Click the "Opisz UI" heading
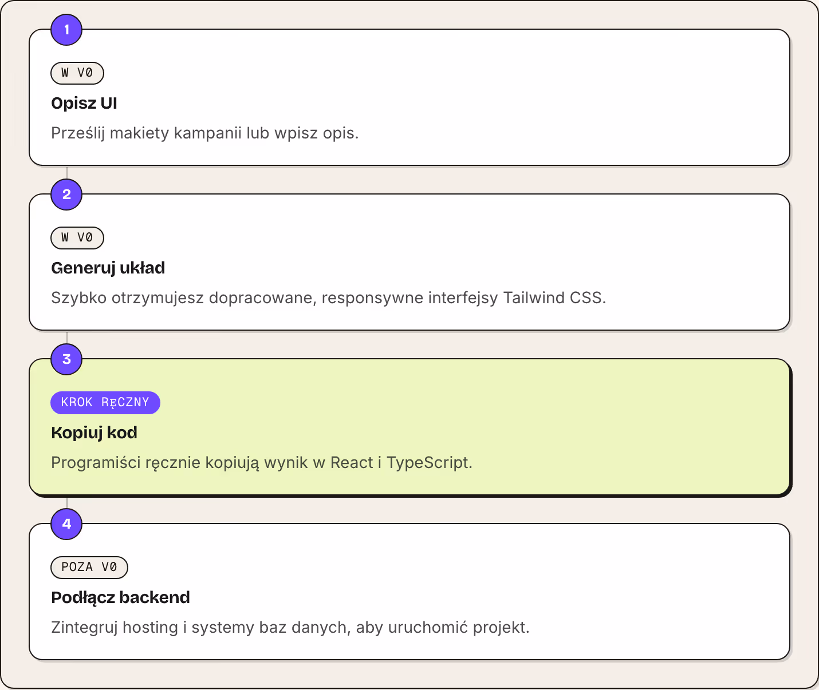 pyautogui.click(x=84, y=103)
